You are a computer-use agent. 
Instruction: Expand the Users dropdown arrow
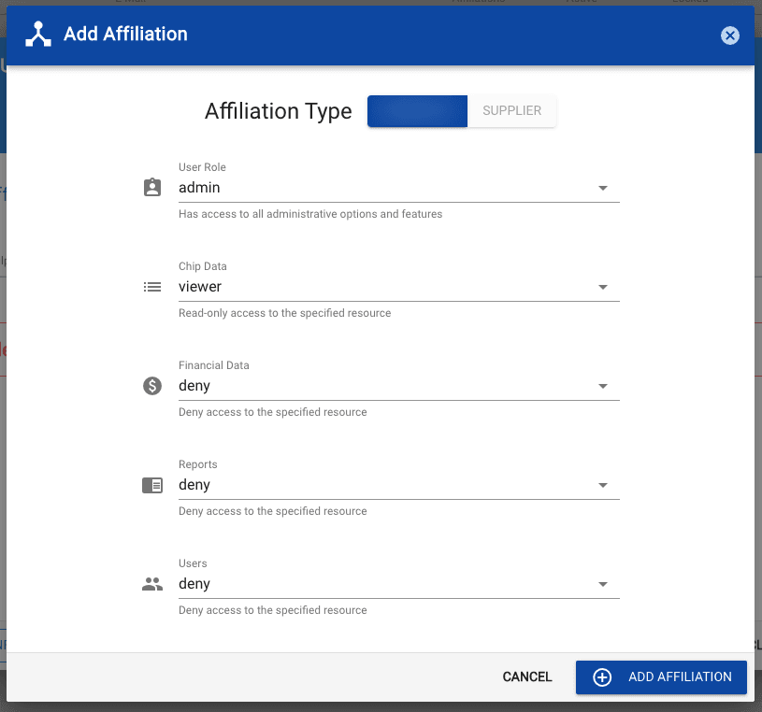(x=603, y=584)
